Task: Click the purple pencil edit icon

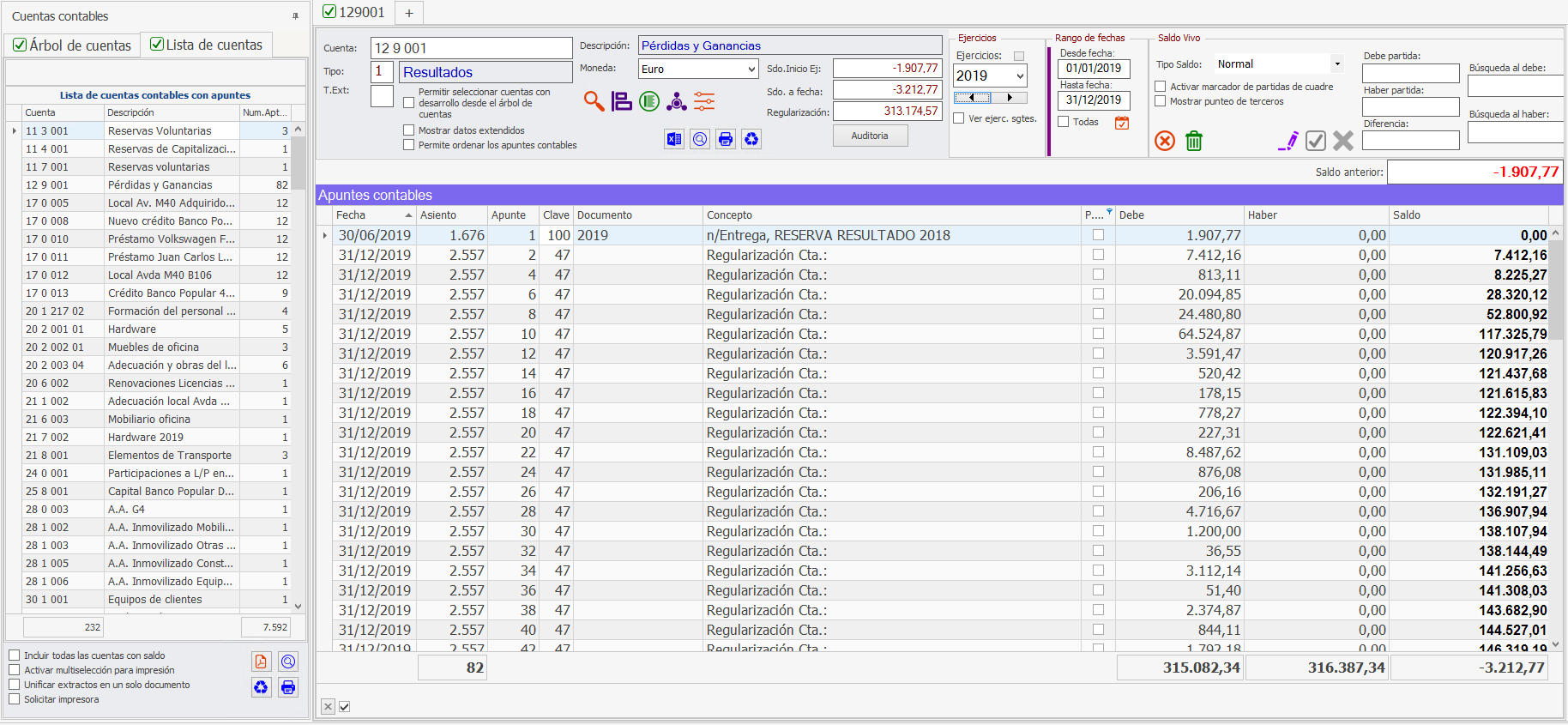Action: coord(1288,141)
